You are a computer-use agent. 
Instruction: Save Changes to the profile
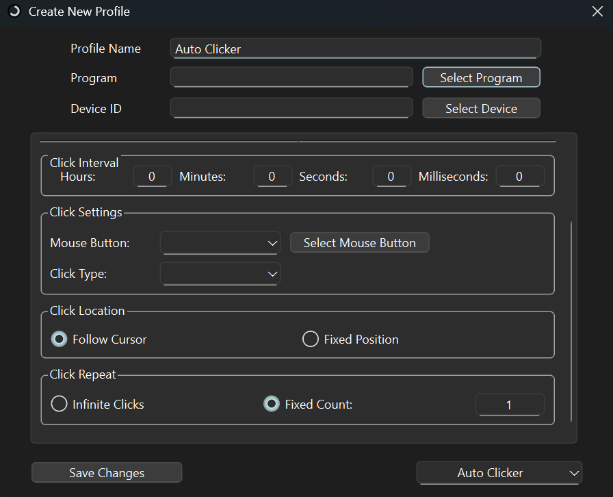point(107,473)
